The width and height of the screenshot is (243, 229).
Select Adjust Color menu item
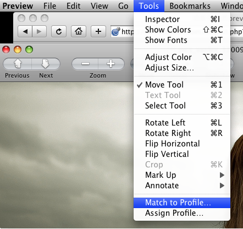pos(182,57)
